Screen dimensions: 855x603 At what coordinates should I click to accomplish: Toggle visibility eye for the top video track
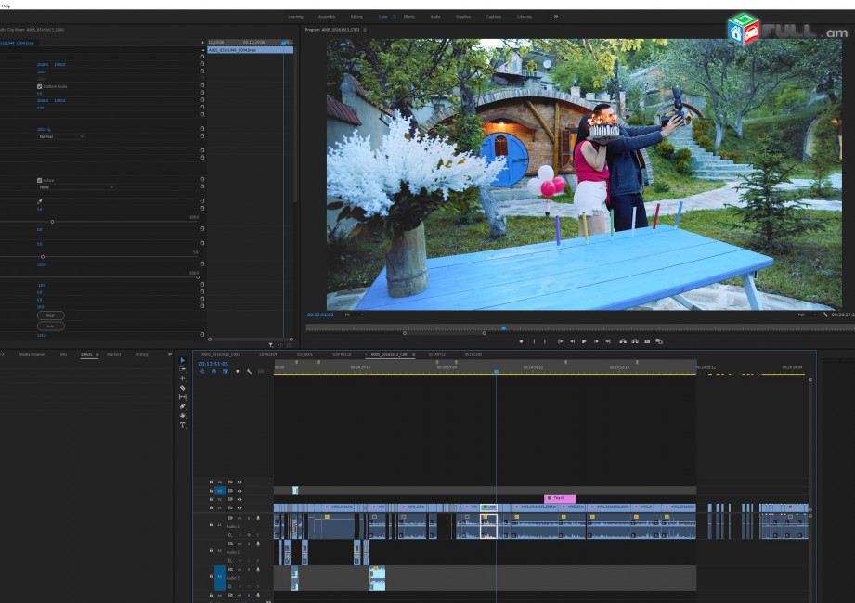[x=240, y=482]
